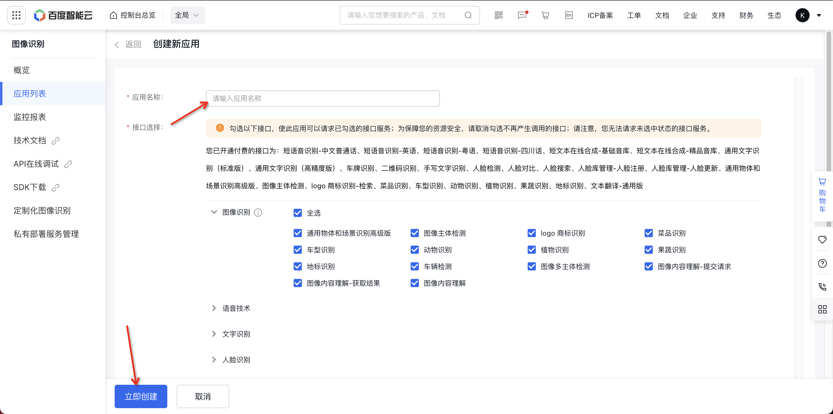Image resolution: width=833 pixels, height=414 pixels.
Task: Click the top product search box
Action: [409, 15]
